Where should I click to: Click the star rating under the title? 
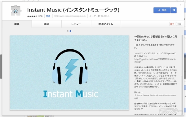coord(32,16)
